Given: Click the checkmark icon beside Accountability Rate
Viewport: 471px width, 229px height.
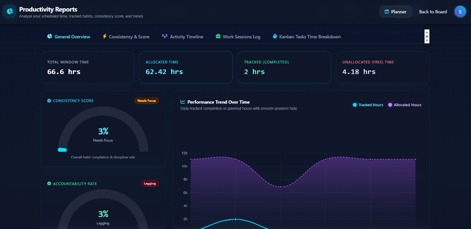Looking at the screenshot, I should (x=49, y=183).
